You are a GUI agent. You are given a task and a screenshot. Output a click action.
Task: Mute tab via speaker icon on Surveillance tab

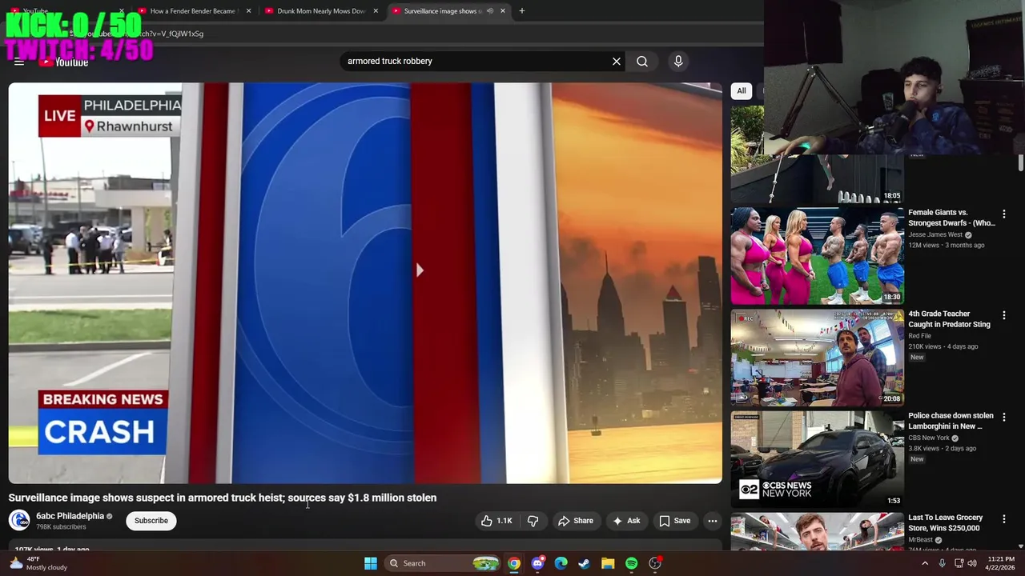[x=489, y=11]
